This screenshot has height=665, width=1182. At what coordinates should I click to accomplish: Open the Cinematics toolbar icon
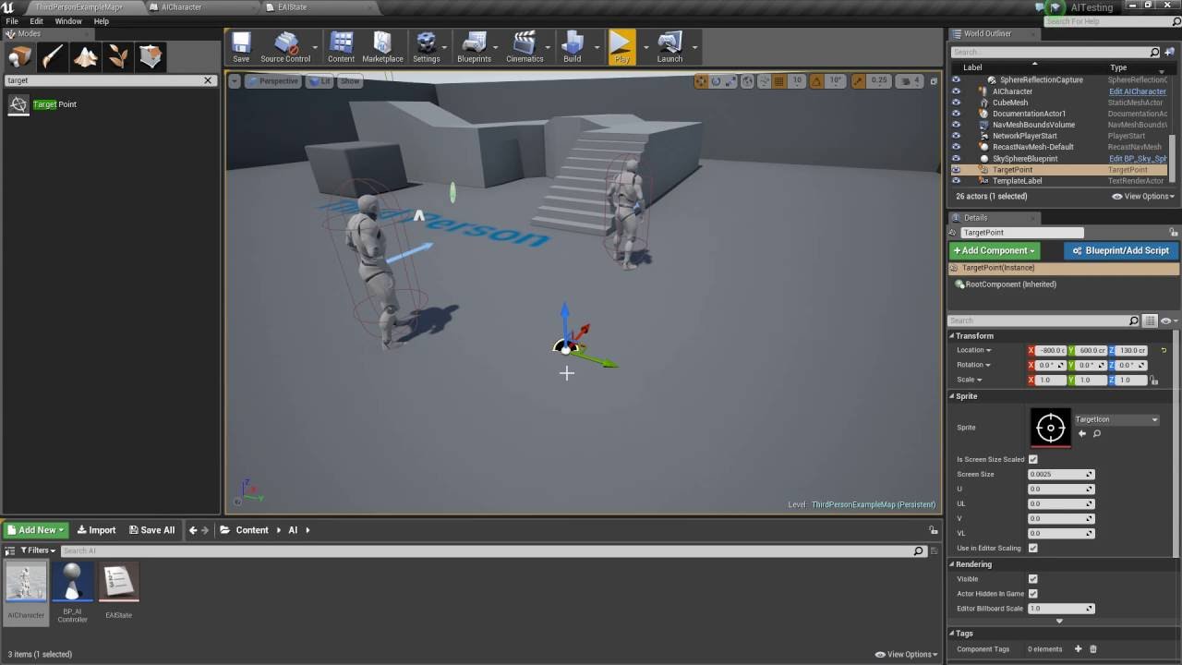525,47
